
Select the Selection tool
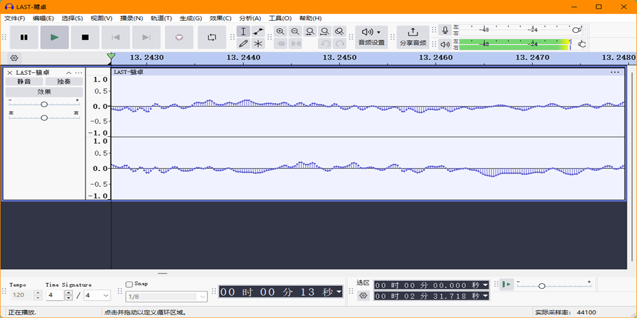(243, 32)
